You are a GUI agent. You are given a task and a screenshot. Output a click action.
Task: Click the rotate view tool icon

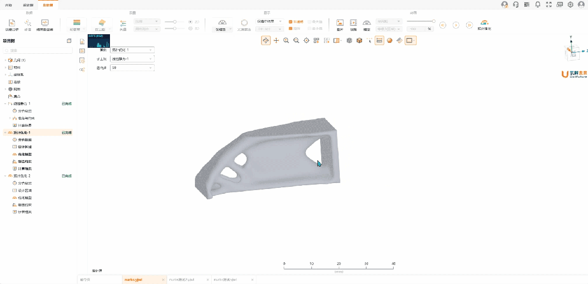(x=266, y=40)
